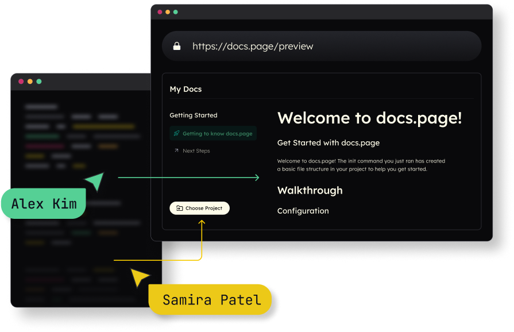Screen dimensions: 514x332
Task: Click the arrow icon next to Next Steps
Action: click(x=176, y=150)
